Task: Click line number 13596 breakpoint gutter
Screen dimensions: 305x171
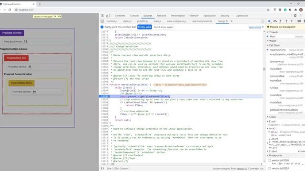Action: (104, 96)
